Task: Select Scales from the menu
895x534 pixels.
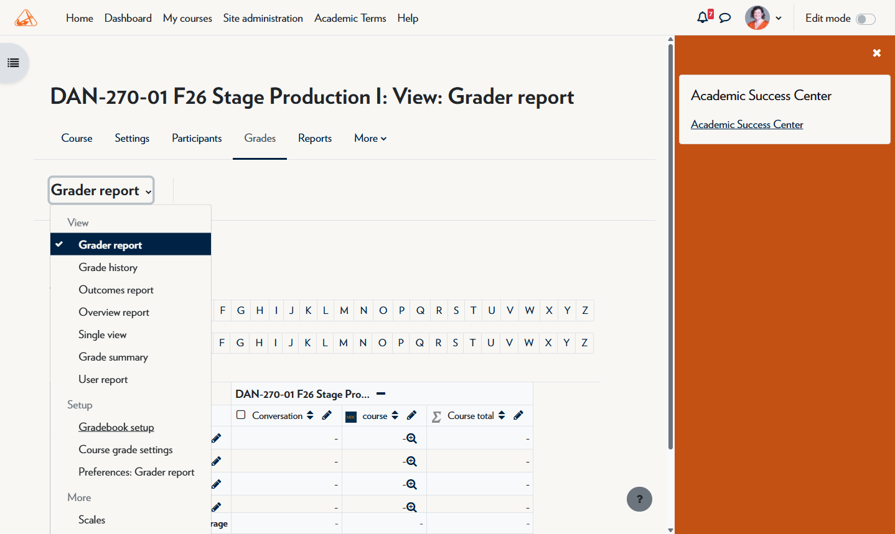Action: (x=131, y=520)
